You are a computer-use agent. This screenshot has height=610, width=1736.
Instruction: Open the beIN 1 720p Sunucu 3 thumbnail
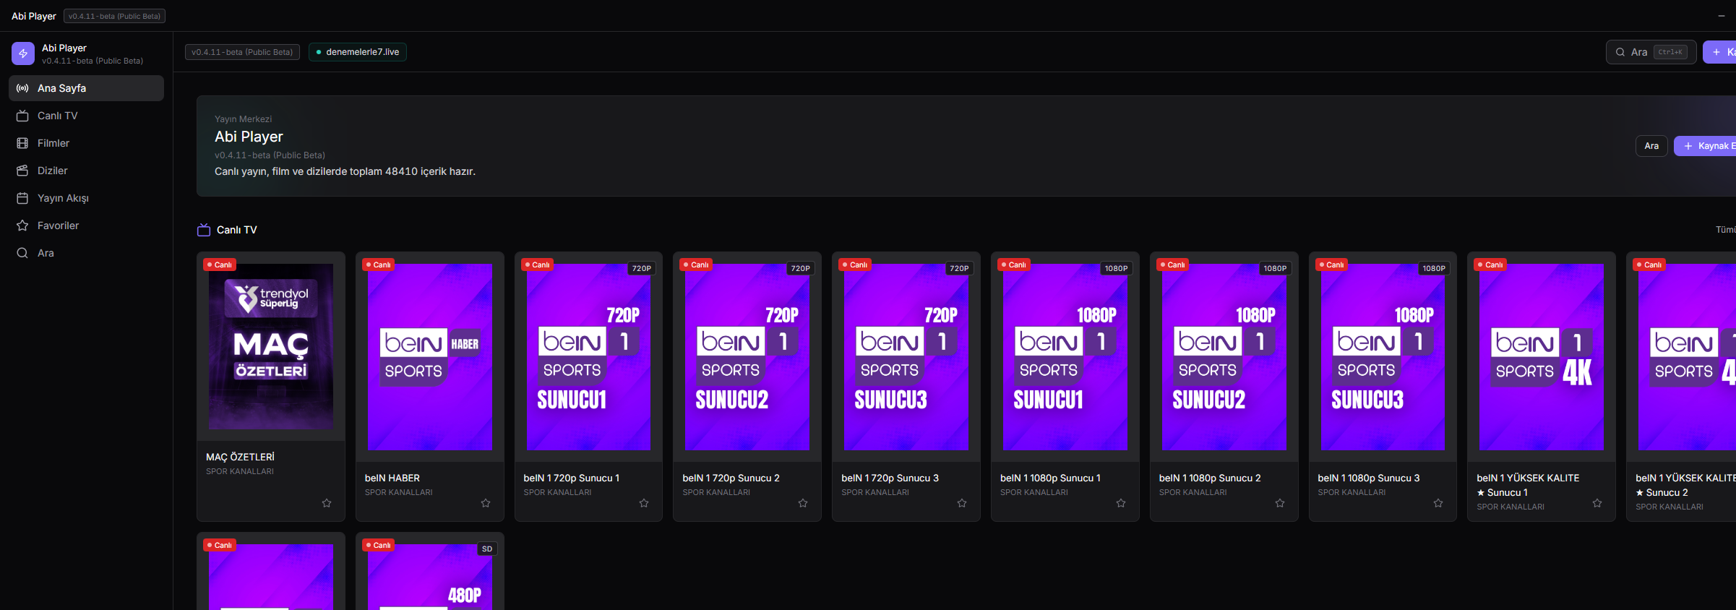[x=906, y=357]
